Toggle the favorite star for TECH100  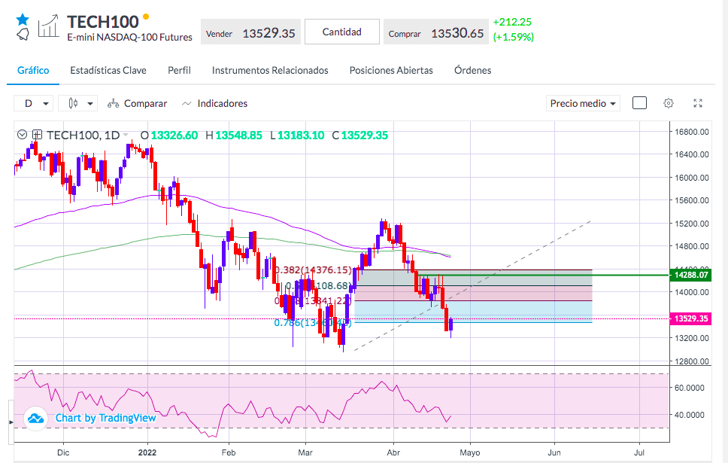point(23,20)
